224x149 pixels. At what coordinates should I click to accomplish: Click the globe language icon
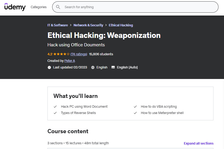click(93, 67)
